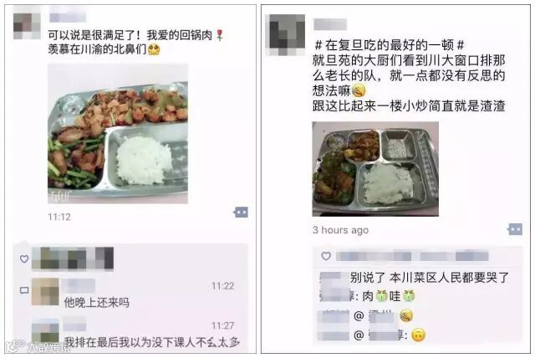View the 旦苑 meal tray photo in the right post
Viewport: 535px width, 358px height.
coord(375,169)
